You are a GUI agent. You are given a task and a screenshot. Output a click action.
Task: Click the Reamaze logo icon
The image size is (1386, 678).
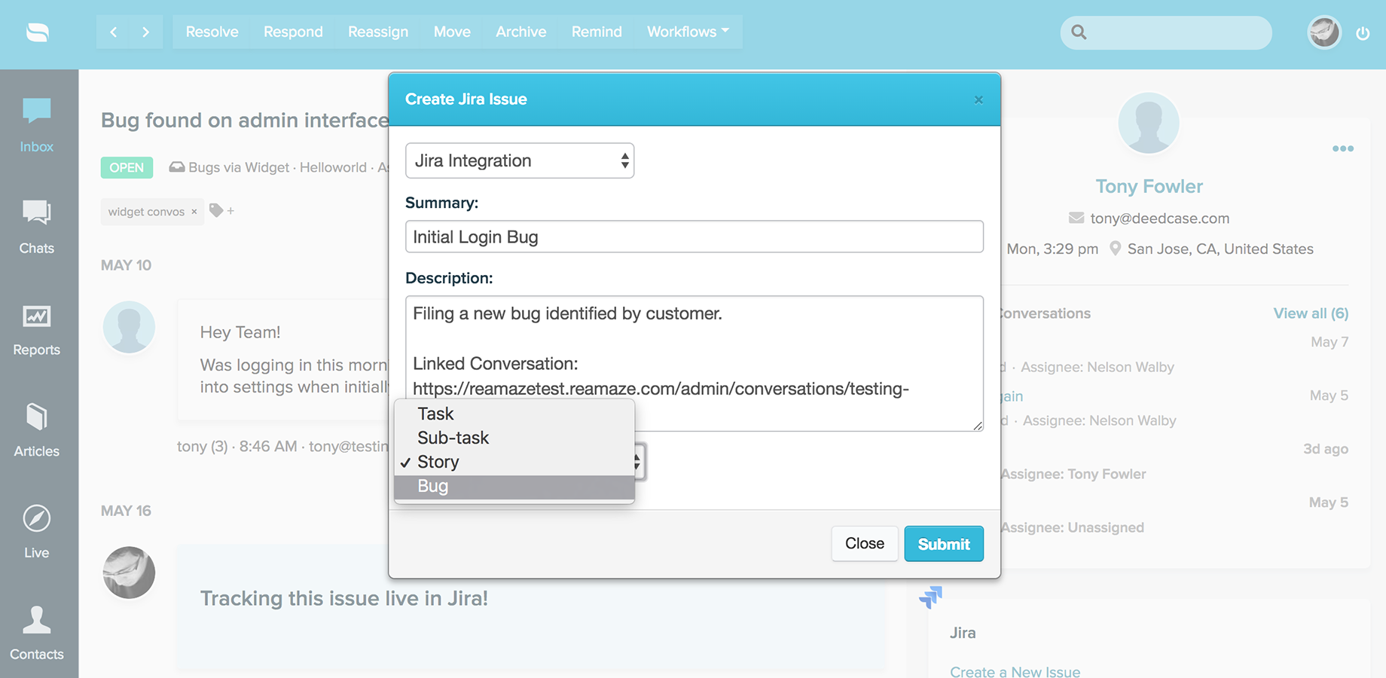pyautogui.click(x=38, y=32)
